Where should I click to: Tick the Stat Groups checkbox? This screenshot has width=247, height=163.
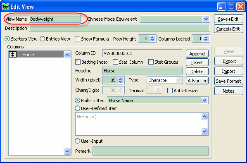tap(151, 62)
